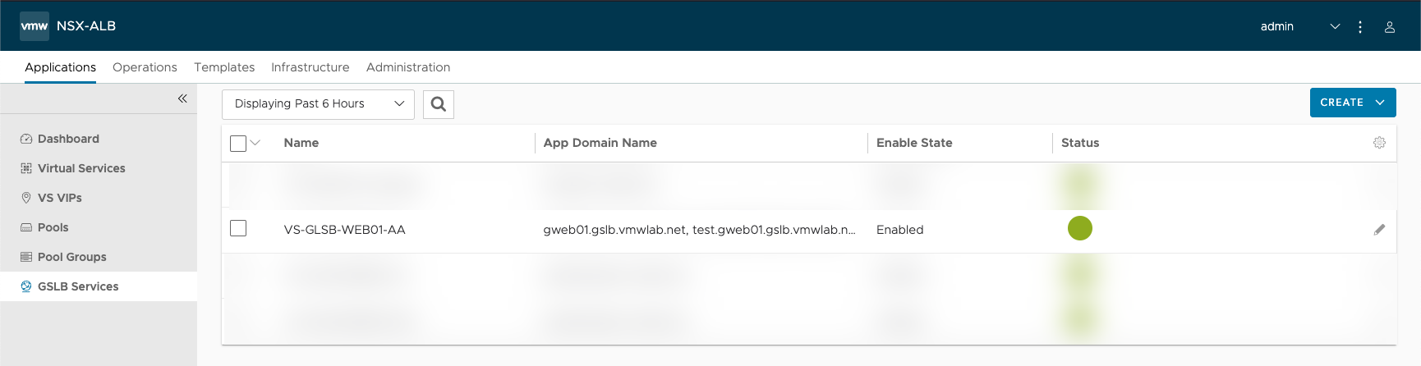Edit VS-GLSB-WEB01-AA with pencil icon
The width and height of the screenshot is (1421, 366).
coord(1379,230)
